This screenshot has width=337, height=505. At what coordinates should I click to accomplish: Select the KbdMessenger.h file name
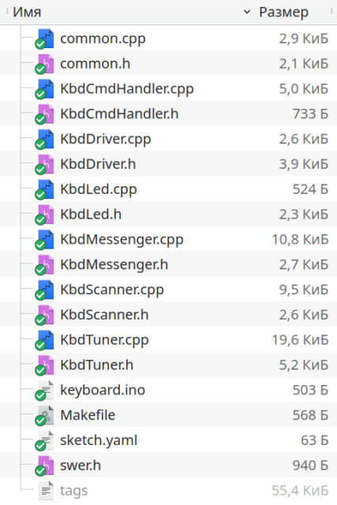(114, 264)
